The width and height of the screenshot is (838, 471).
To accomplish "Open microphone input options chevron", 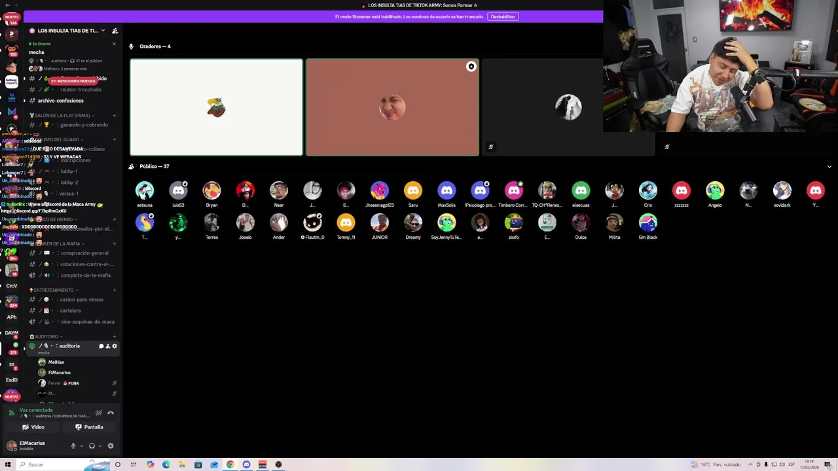I will click(81, 446).
